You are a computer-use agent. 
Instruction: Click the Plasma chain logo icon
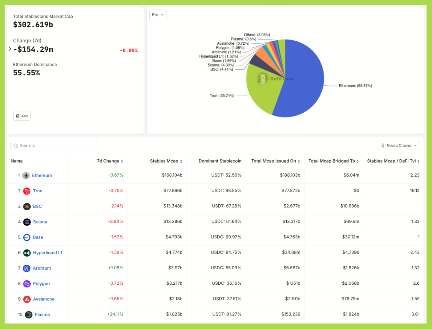[x=29, y=315]
